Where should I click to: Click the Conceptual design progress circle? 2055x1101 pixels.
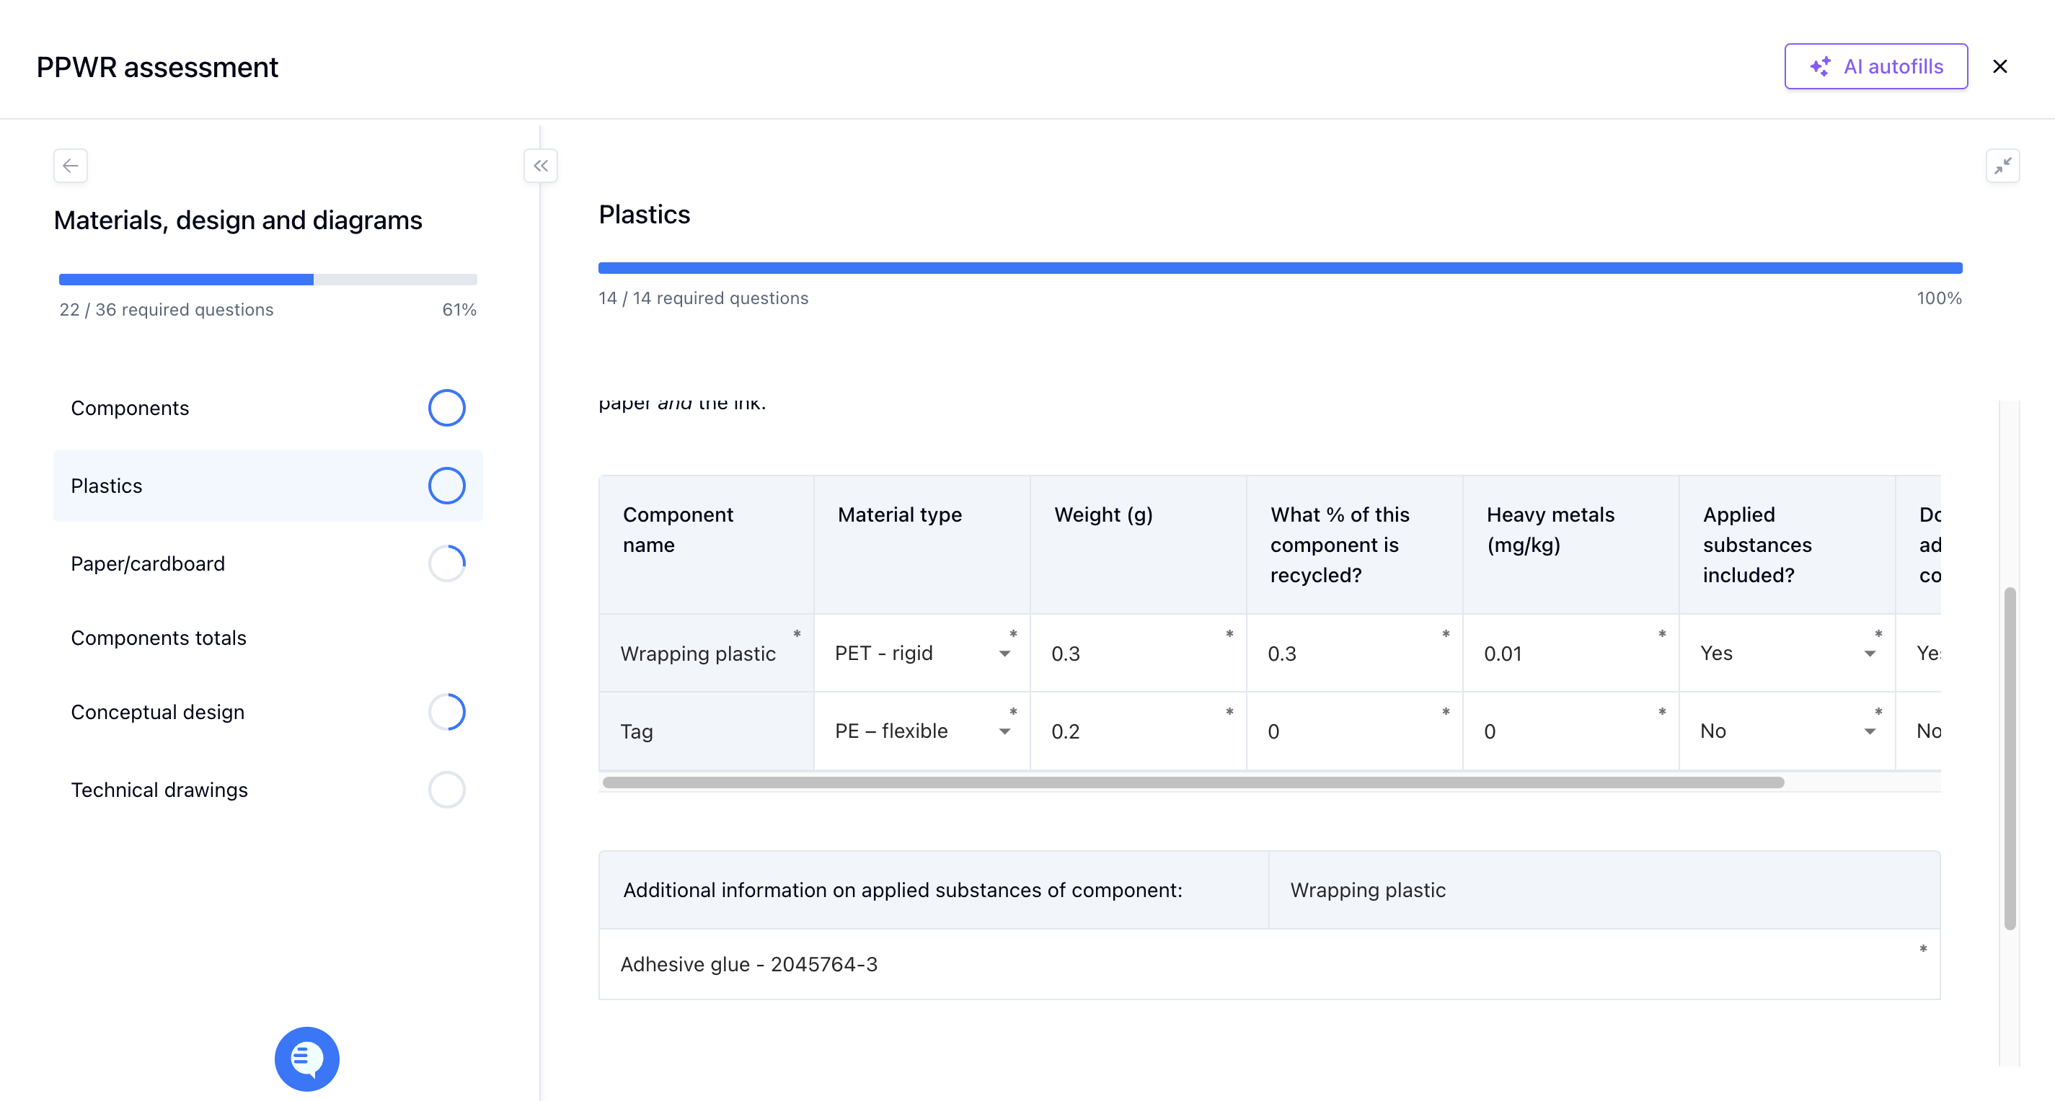pos(447,712)
